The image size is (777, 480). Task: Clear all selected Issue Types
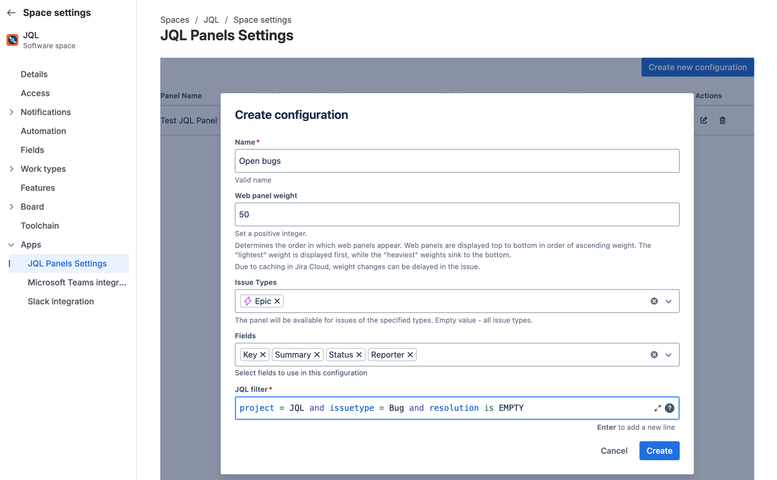point(654,301)
